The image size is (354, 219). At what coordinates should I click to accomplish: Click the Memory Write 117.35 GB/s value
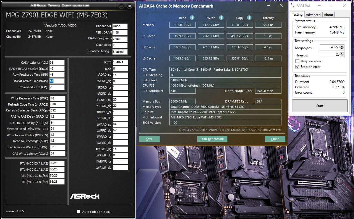pos(211,25)
